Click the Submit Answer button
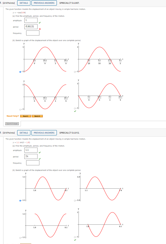Viewport: 166px width, 244px height. tap(12, 123)
